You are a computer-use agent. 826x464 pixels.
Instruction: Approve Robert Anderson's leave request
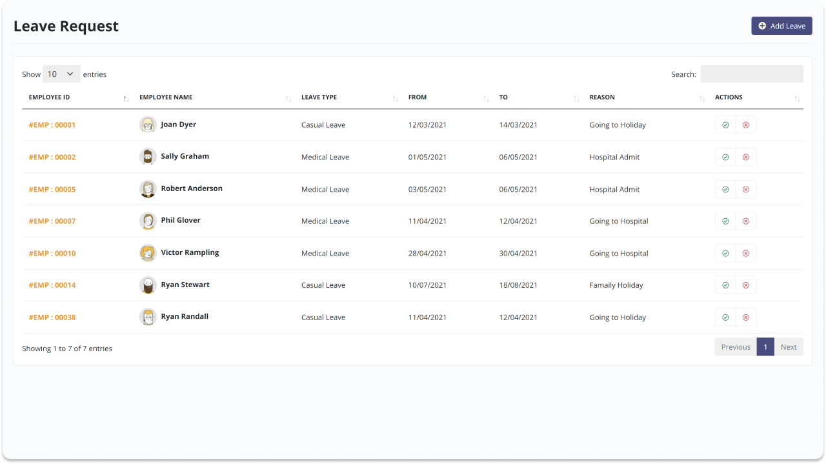coord(725,188)
